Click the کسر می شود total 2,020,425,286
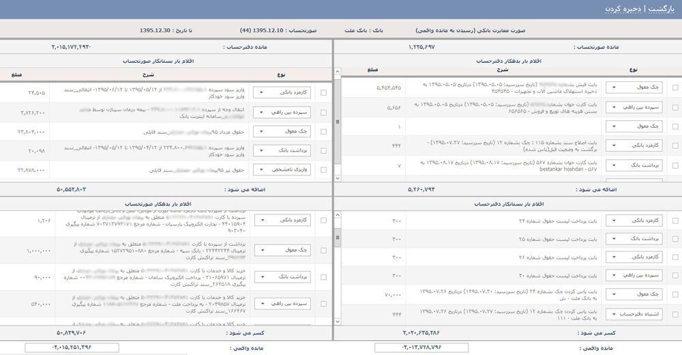Viewport: 682px width, 355px height. 421,332
